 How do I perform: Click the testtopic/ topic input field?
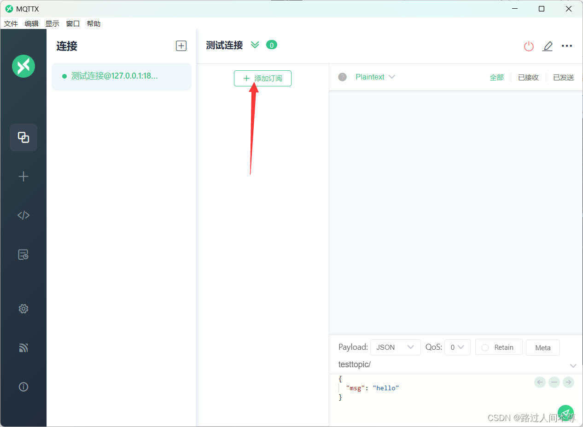(x=451, y=365)
